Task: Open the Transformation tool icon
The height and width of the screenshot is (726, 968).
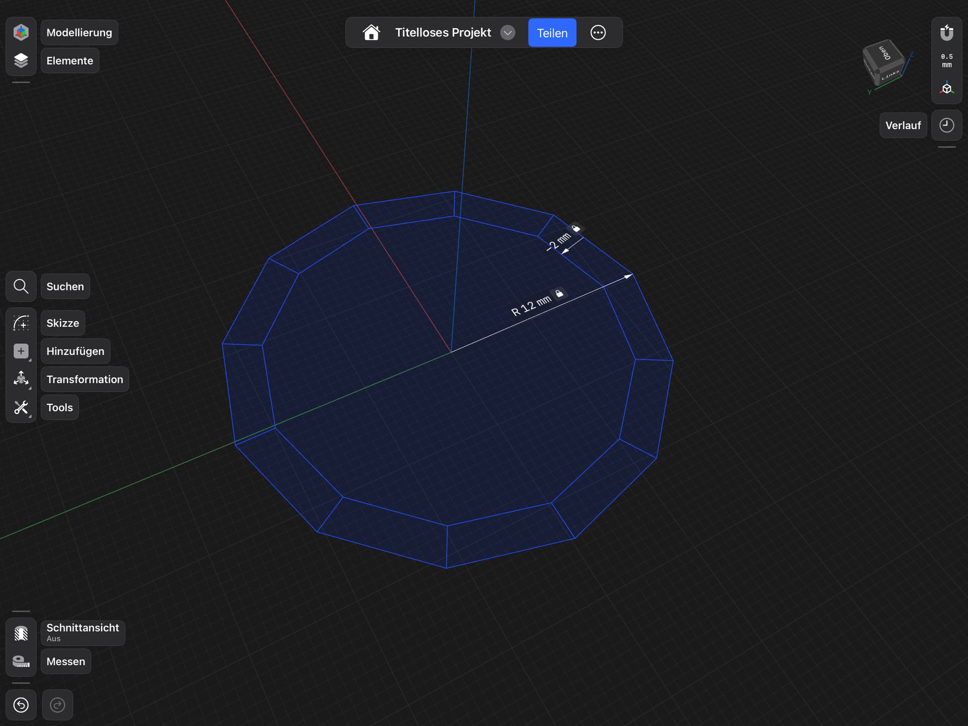Action: (21, 379)
